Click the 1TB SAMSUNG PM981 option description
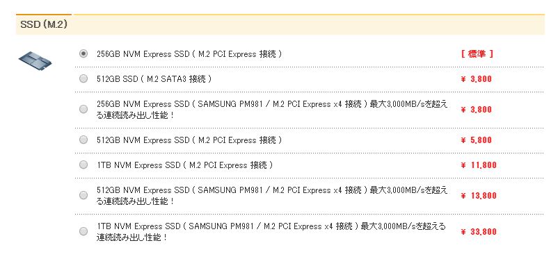Viewport: 558px width, 259px height. [x=271, y=232]
